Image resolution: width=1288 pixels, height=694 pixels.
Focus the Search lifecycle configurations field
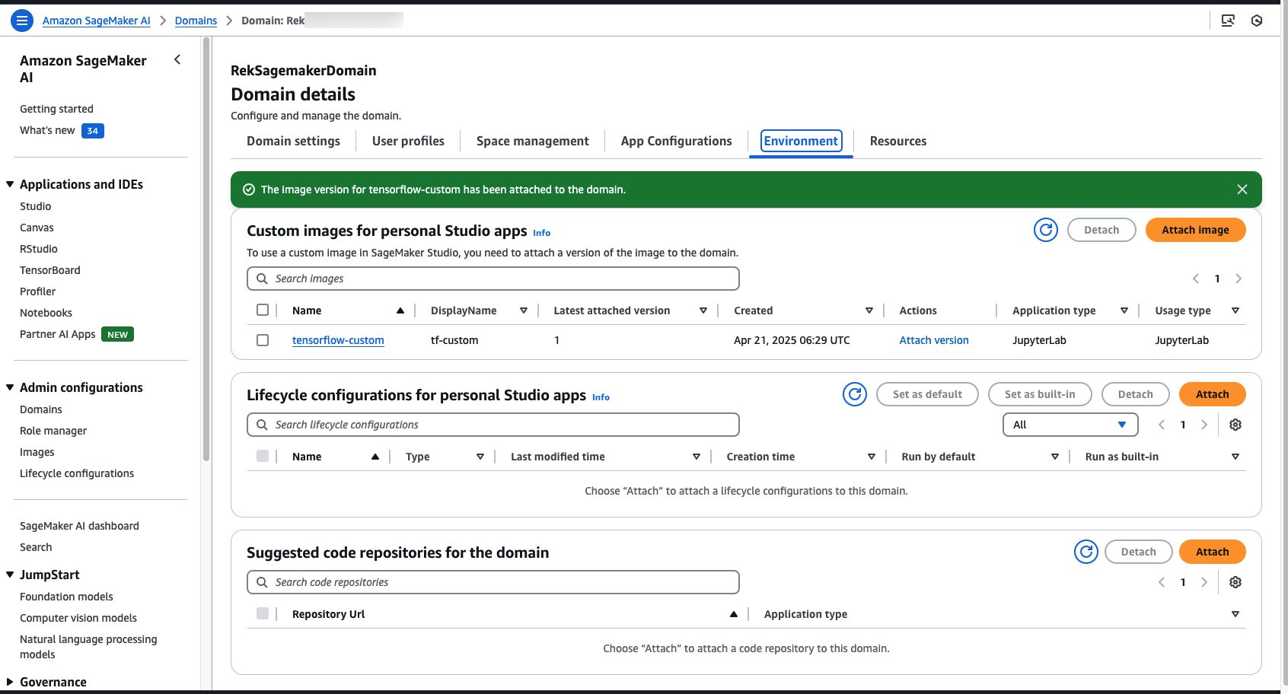(x=493, y=425)
